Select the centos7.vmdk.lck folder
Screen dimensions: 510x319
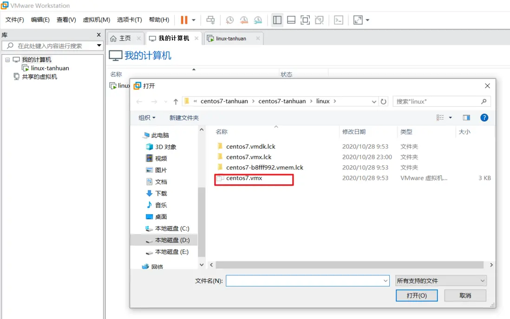coord(250,147)
